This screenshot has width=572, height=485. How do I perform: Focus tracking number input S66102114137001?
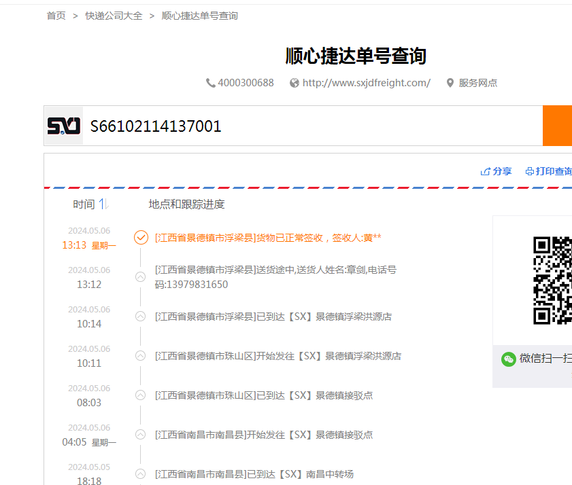[313, 126]
